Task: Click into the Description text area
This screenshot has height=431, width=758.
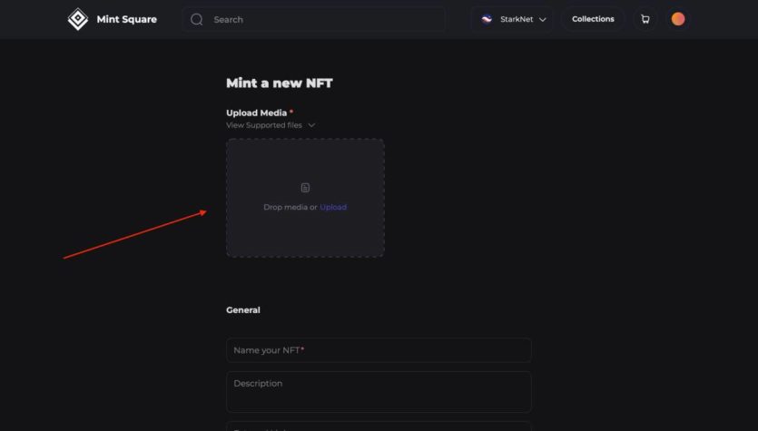Action: 379,391
